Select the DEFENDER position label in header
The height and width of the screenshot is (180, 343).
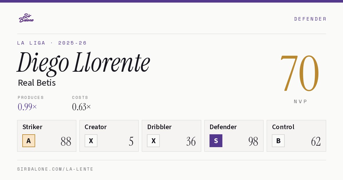tap(310, 19)
